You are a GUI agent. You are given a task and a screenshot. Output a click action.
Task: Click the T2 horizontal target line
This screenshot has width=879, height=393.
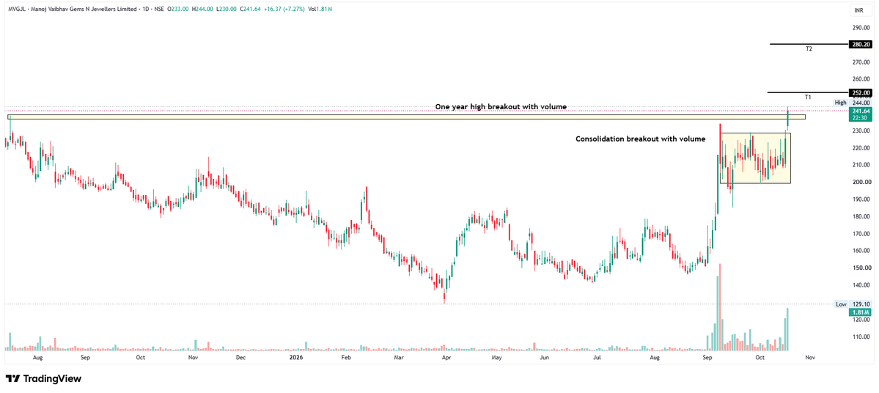[810, 44]
